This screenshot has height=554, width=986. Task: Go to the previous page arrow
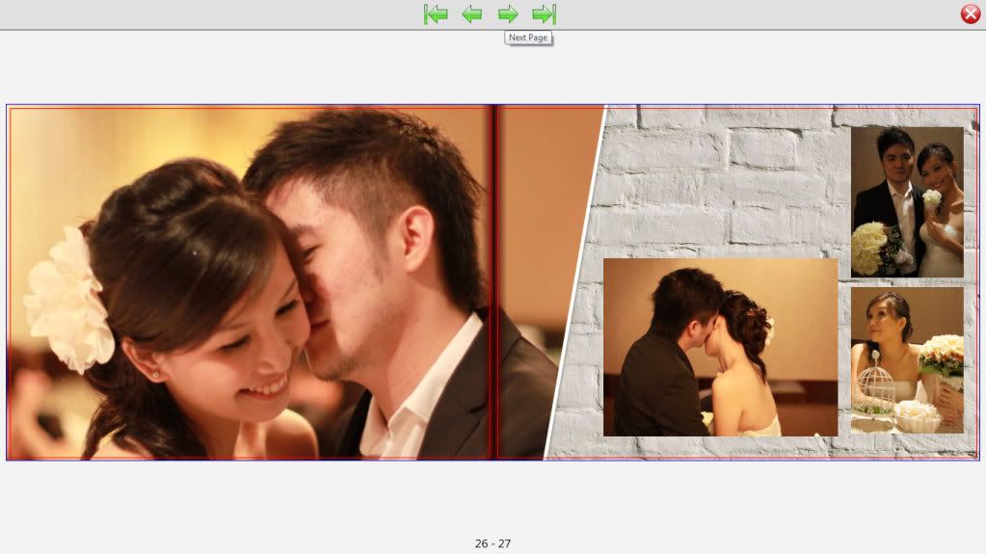pyautogui.click(x=471, y=13)
